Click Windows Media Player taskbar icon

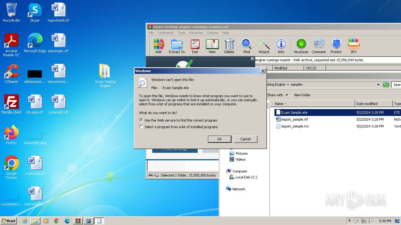pos(46,221)
